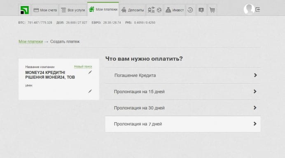Screen dimensions: 285x158
Task: Edit the ИНН field with its pencil icon
Action: click(x=90, y=92)
